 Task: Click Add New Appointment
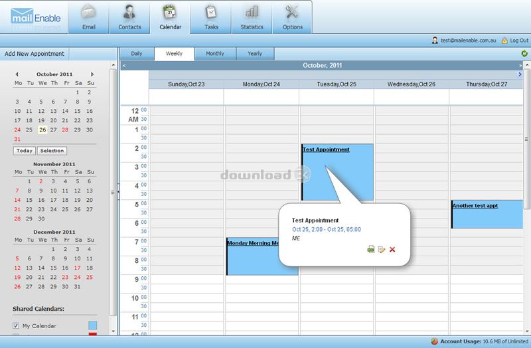(x=35, y=54)
